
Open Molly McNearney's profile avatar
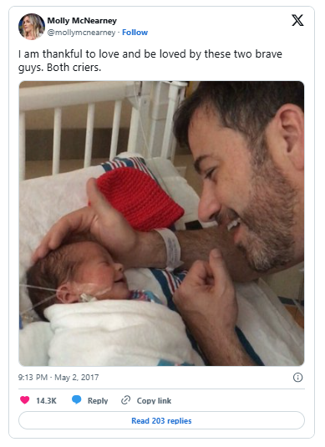pyautogui.click(x=32, y=27)
